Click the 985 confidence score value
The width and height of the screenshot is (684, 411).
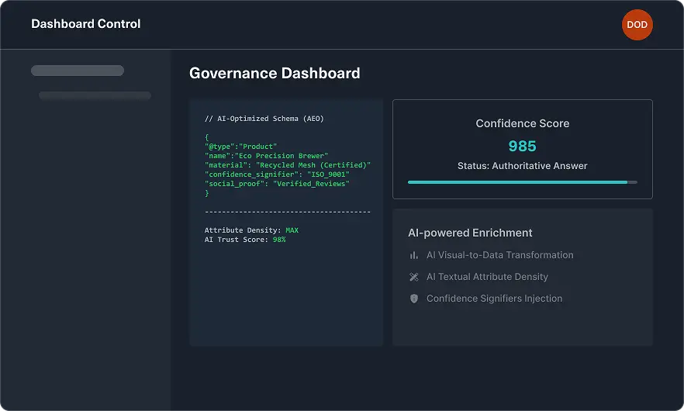[522, 146]
